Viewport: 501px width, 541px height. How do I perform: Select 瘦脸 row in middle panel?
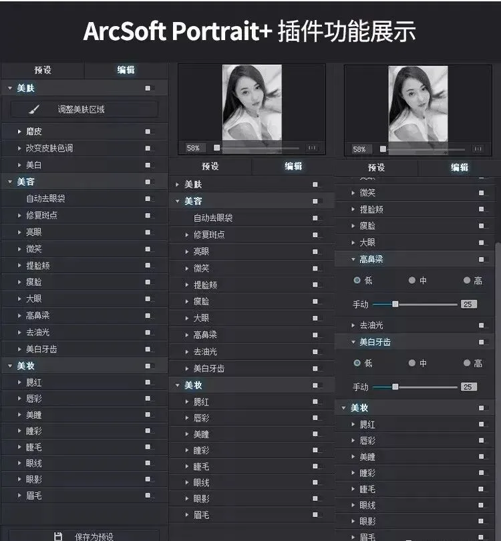coord(252,301)
